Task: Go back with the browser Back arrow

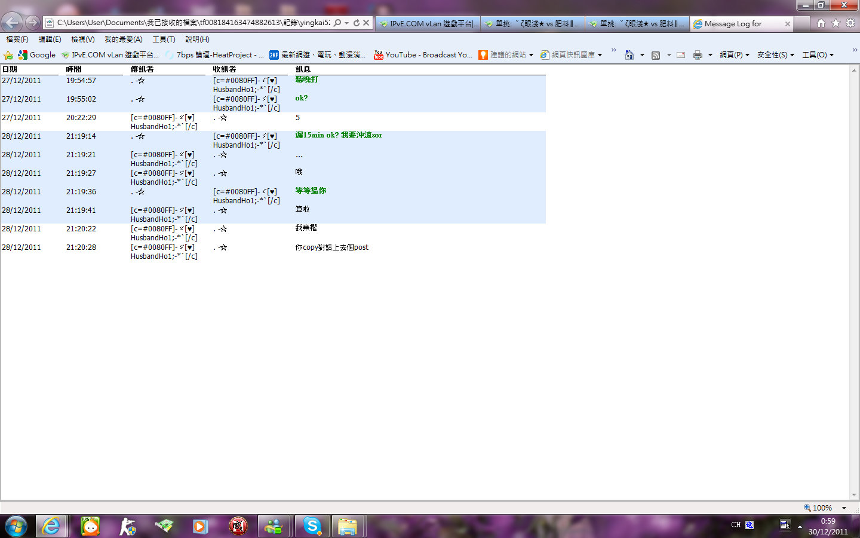Action: (x=12, y=23)
